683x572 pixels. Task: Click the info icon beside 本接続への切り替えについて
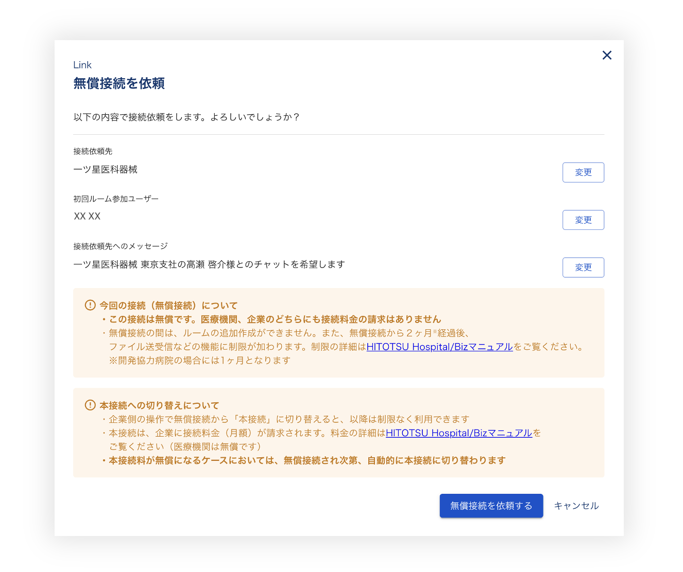90,405
